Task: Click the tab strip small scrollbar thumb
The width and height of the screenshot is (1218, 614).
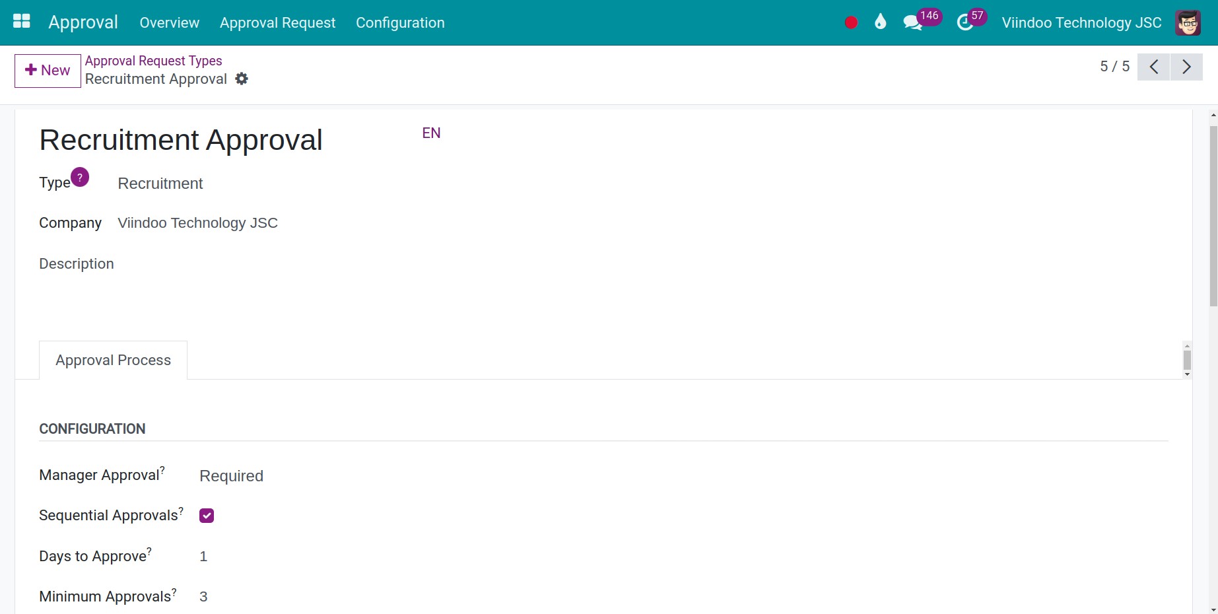Action: (1187, 360)
